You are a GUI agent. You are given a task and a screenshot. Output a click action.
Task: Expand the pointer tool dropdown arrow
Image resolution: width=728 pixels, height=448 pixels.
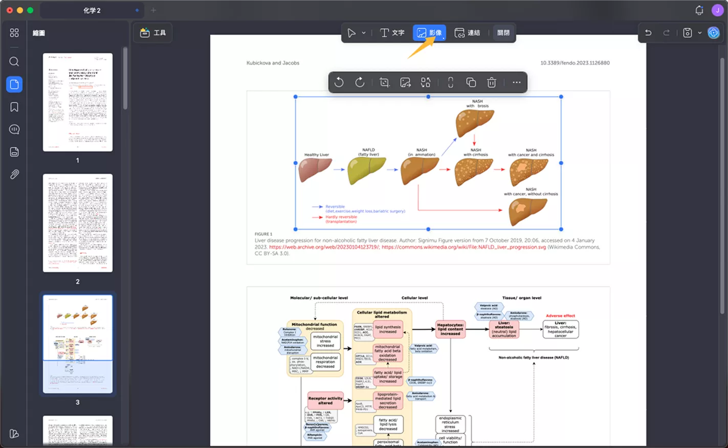364,33
